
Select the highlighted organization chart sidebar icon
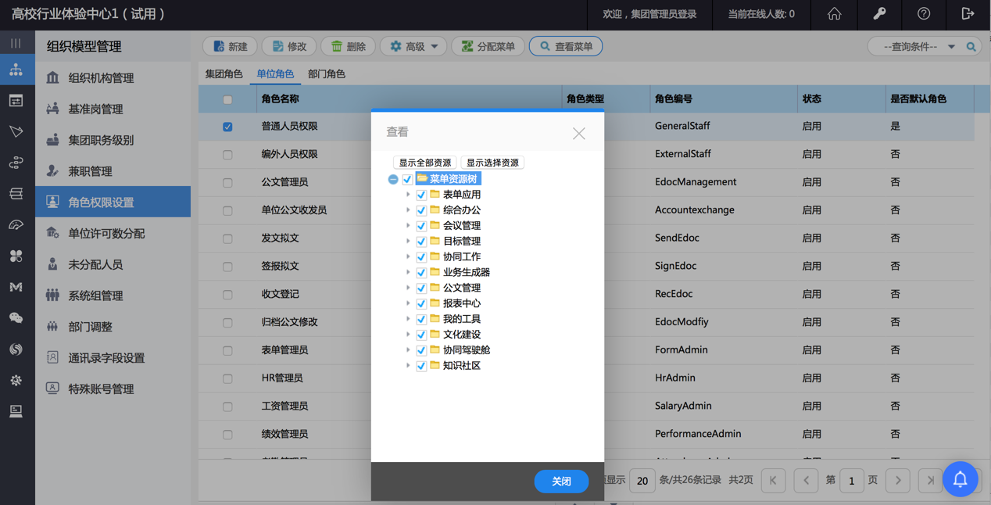(16, 69)
